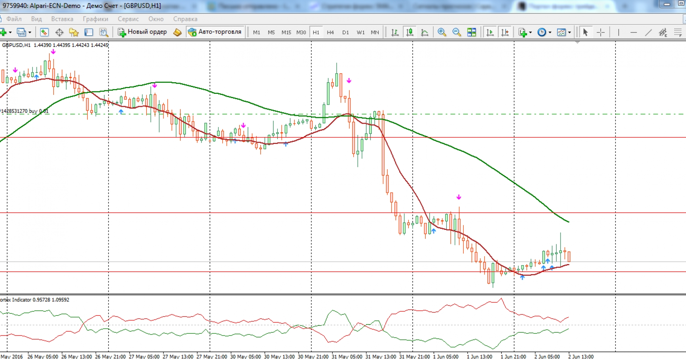Open the Сервис menu

pos(128,19)
